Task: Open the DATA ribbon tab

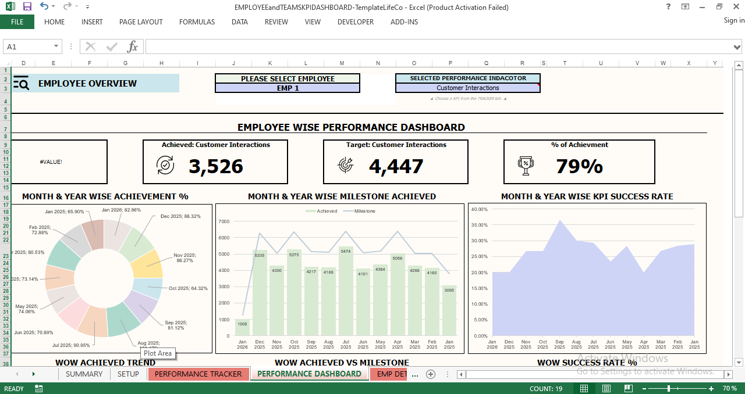Action: [x=239, y=22]
